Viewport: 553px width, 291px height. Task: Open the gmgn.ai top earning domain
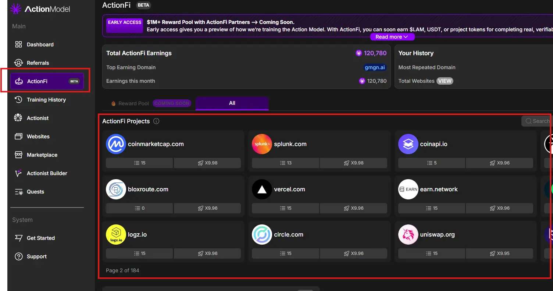click(375, 67)
